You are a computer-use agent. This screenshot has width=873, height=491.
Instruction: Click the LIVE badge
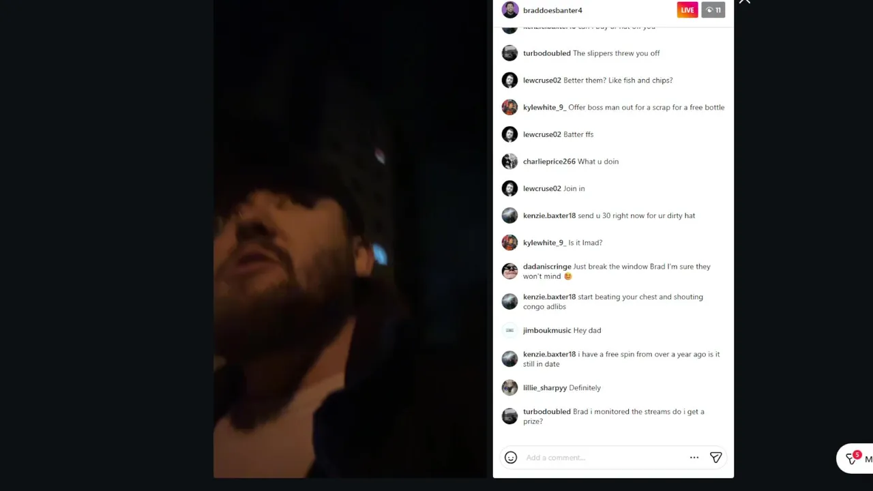pos(687,10)
